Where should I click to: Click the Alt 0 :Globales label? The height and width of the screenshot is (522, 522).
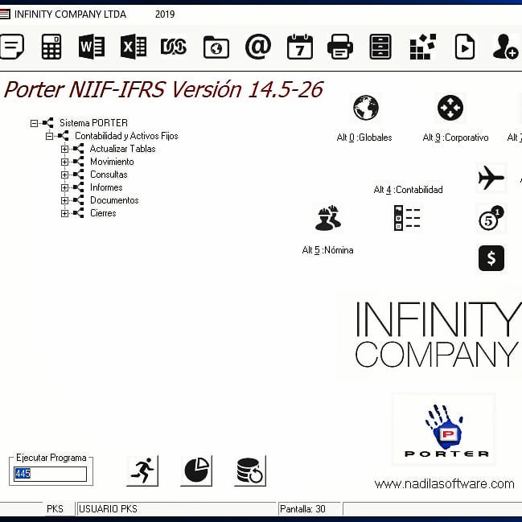(364, 138)
